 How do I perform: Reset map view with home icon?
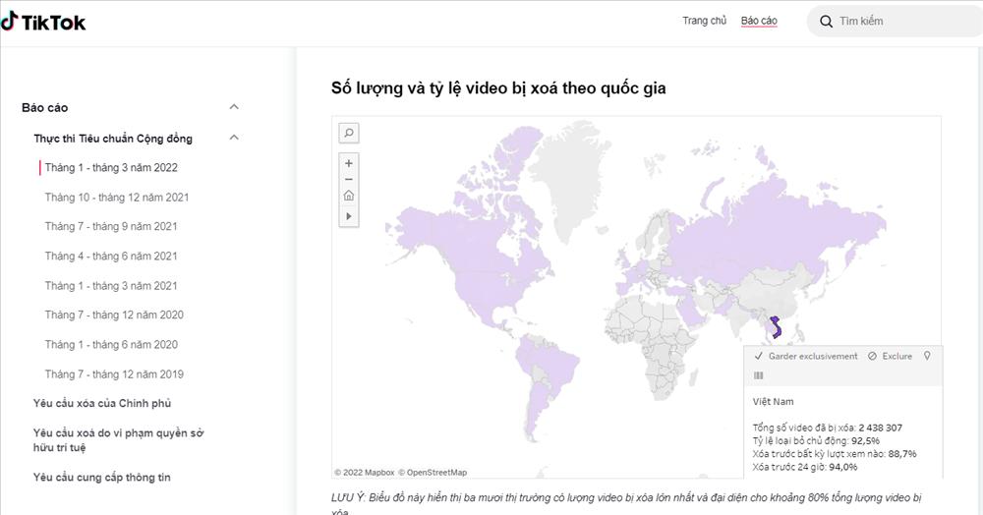(x=349, y=196)
